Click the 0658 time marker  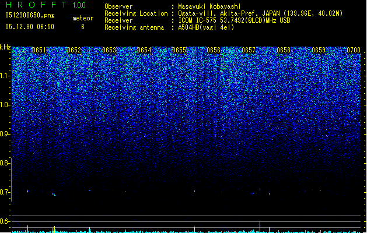(284, 50)
